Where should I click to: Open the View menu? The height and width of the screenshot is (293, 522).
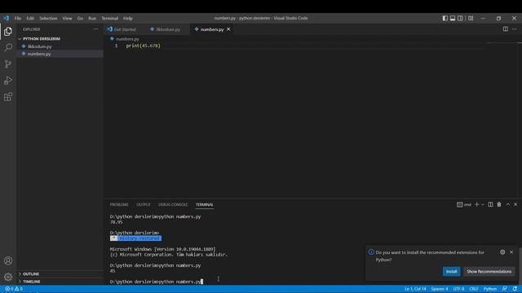tap(67, 18)
